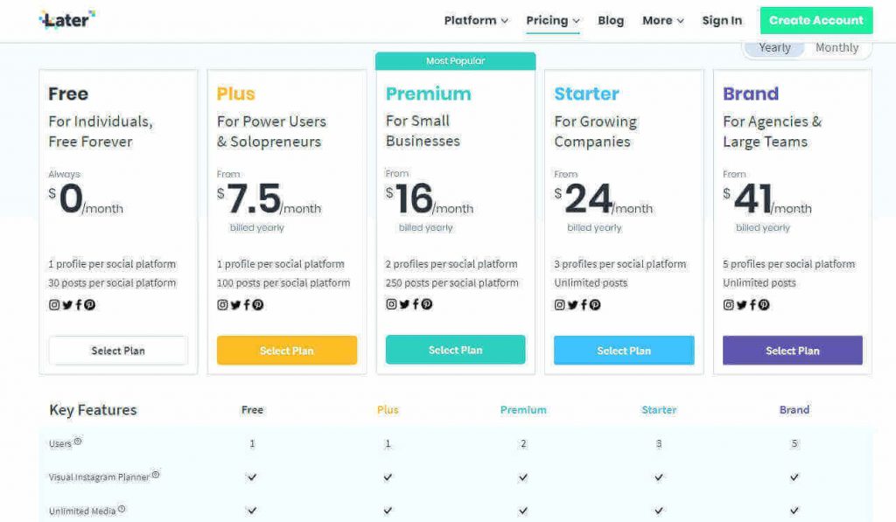Click info icon beside Visual Instagram Planner
896x522 pixels.
click(156, 475)
